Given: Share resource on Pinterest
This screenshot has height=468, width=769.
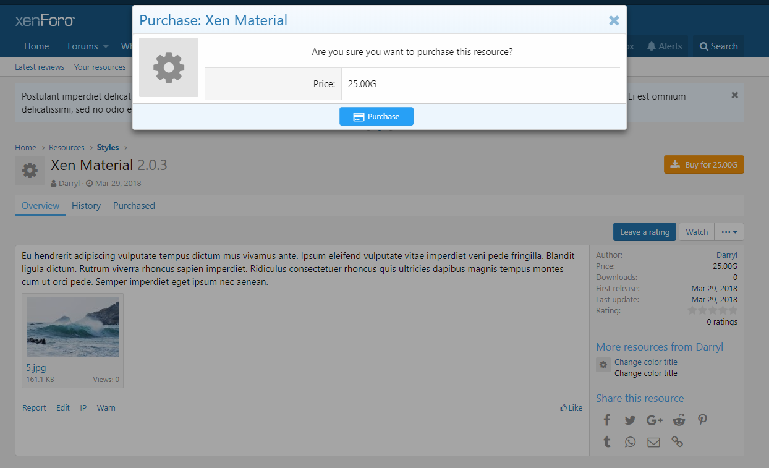Looking at the screenshot, I should pos(702,420).
